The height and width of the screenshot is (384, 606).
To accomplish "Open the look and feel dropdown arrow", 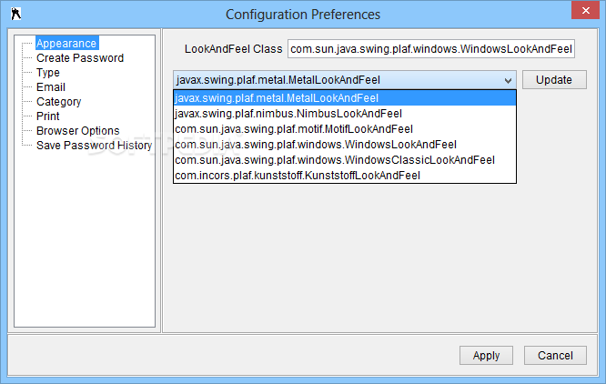I will tap(508, 80).
